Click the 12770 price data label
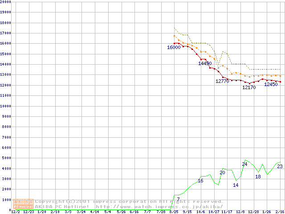Screen dimensions: 285x214 coord(222,81)
